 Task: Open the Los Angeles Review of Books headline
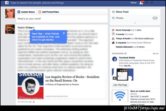72,79
